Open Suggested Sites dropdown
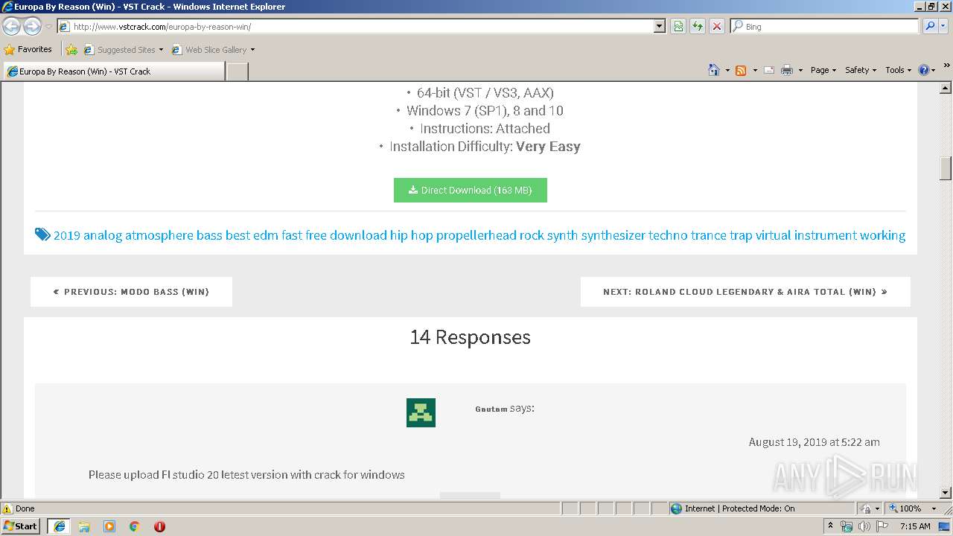The width and height of the screenshot is (953, 536). pos(124,50)
